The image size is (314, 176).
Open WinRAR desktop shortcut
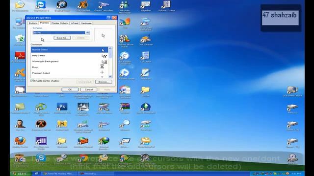[125, 109]
